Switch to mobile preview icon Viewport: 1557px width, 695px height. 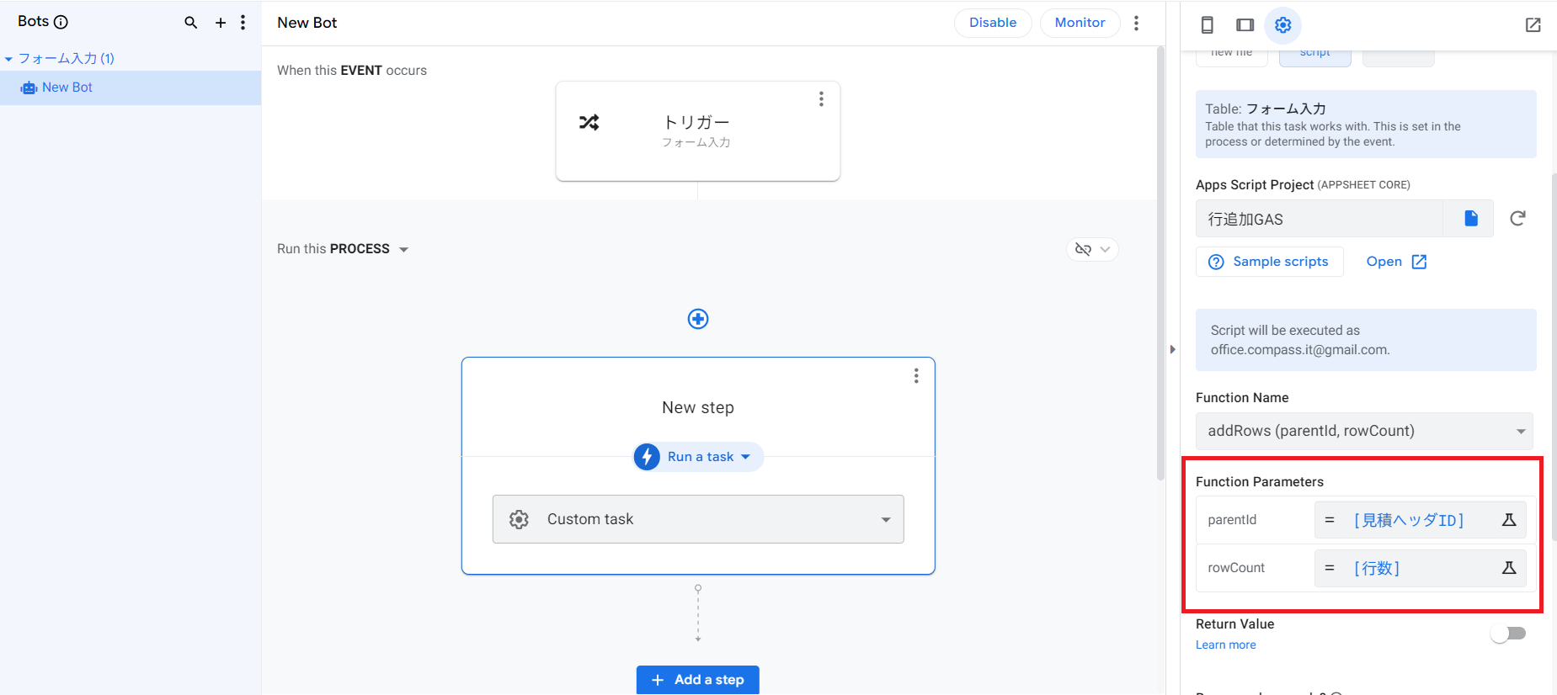point(1207,25)
